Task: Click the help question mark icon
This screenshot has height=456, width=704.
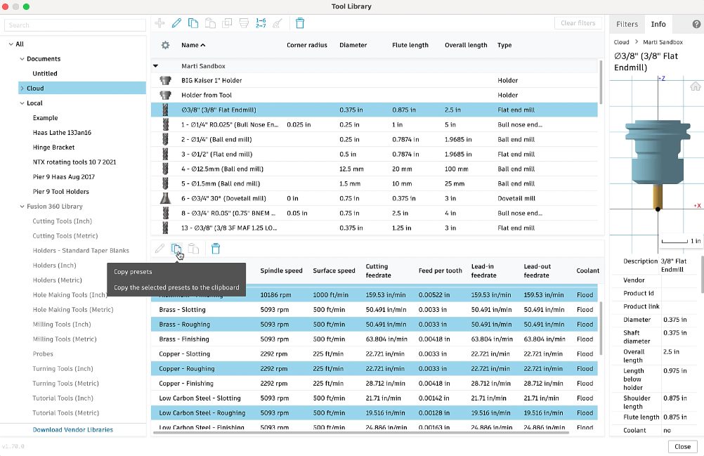Action: pyautogui.click(x=696, y=24)
